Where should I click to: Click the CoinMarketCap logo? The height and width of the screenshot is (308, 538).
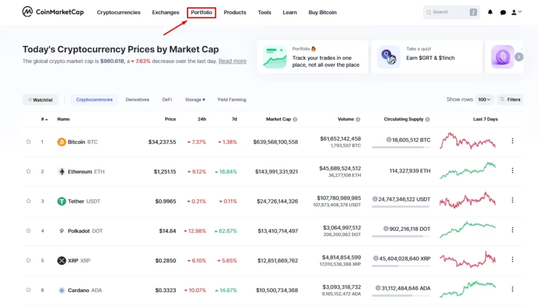tap(53, 12)
